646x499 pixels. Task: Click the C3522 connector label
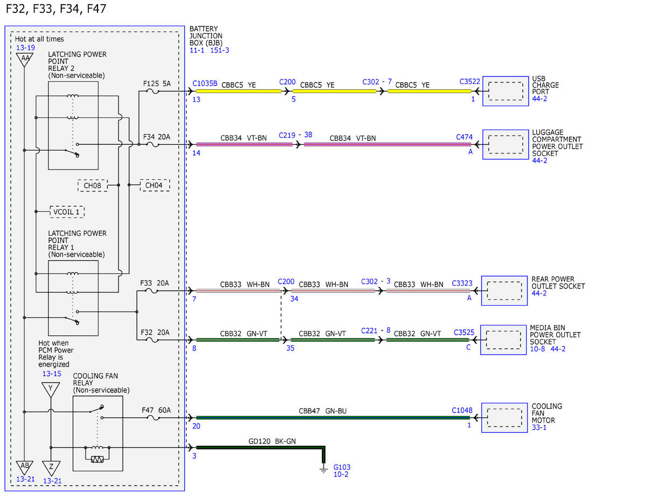tap(469, 82)
